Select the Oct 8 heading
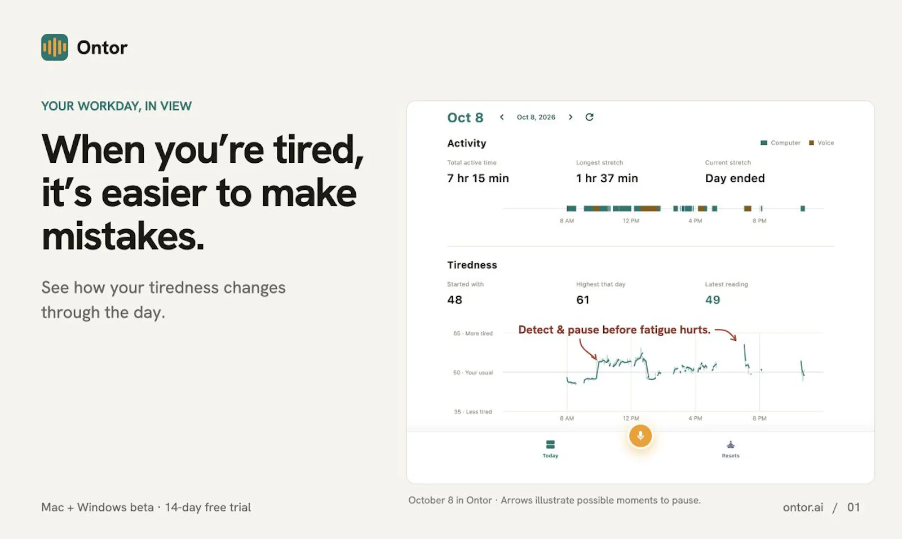The image size is (902, 539). [x=465, y=118]
